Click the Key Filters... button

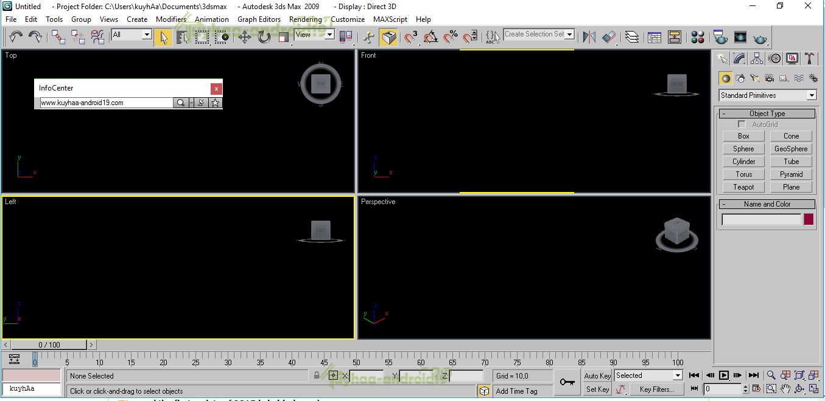tap(657, 389)
